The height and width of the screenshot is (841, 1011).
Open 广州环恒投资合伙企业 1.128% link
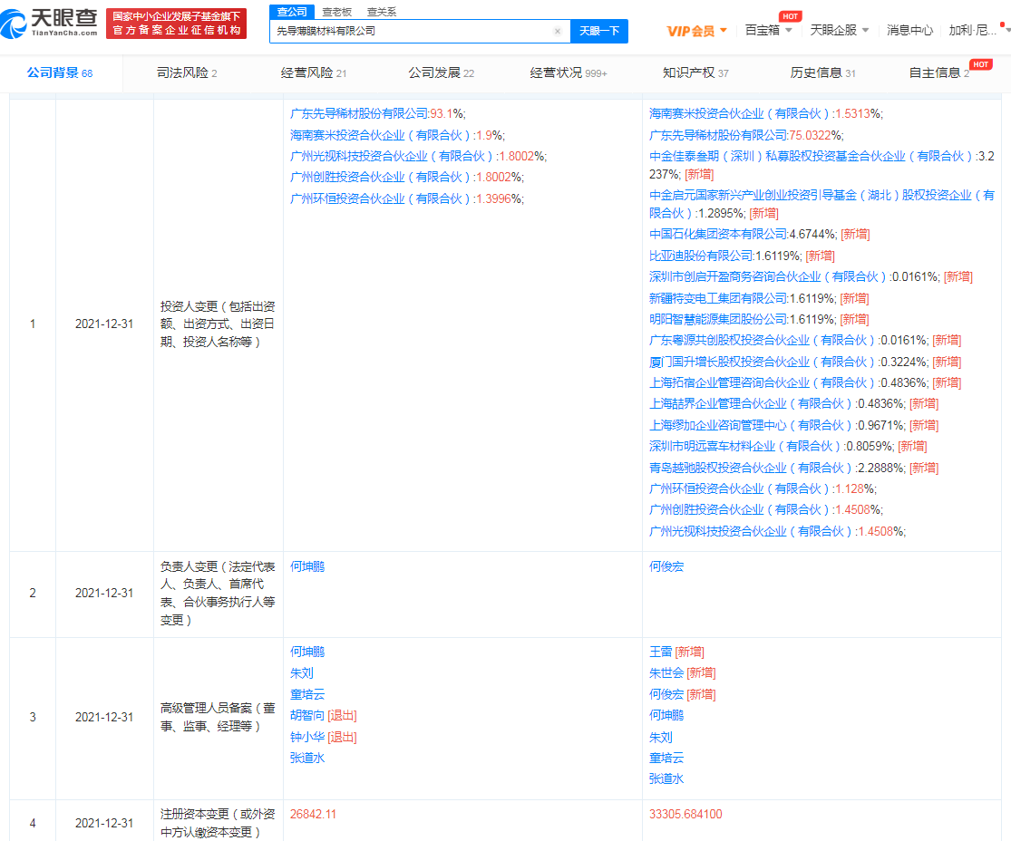point(741,489)
